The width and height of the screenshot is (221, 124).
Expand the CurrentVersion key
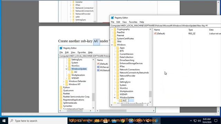point(115,54)
